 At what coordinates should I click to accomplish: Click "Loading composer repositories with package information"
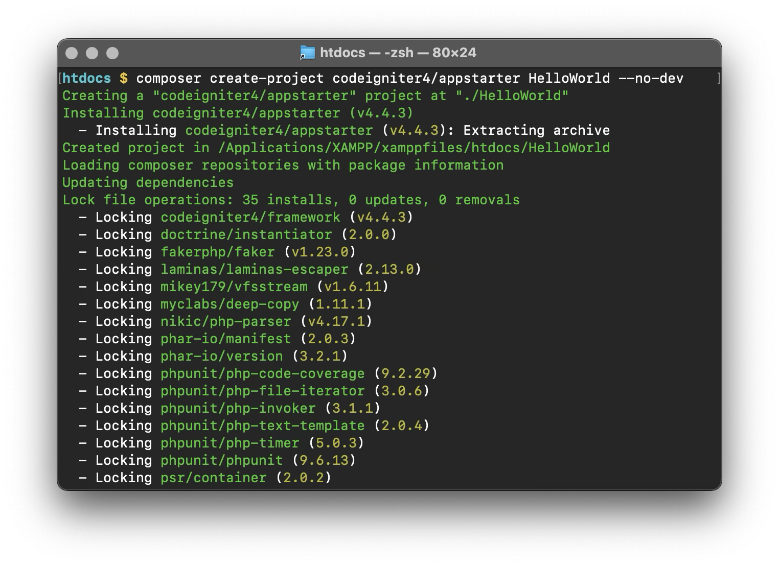point(283,165)
